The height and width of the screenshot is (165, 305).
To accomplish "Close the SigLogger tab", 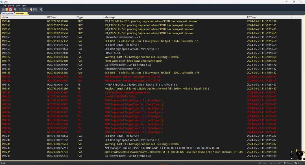I will pos(27,14).
